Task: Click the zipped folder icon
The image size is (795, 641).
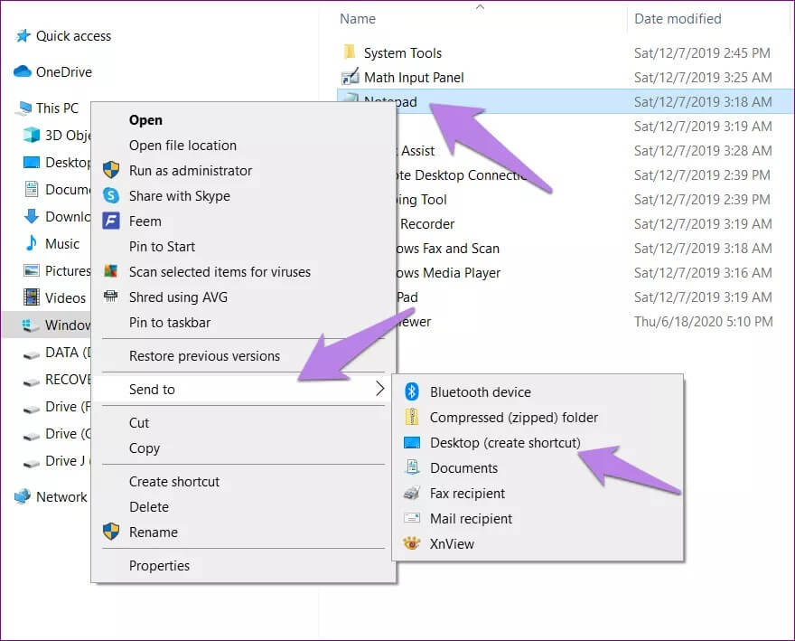Action: (412, 417)
